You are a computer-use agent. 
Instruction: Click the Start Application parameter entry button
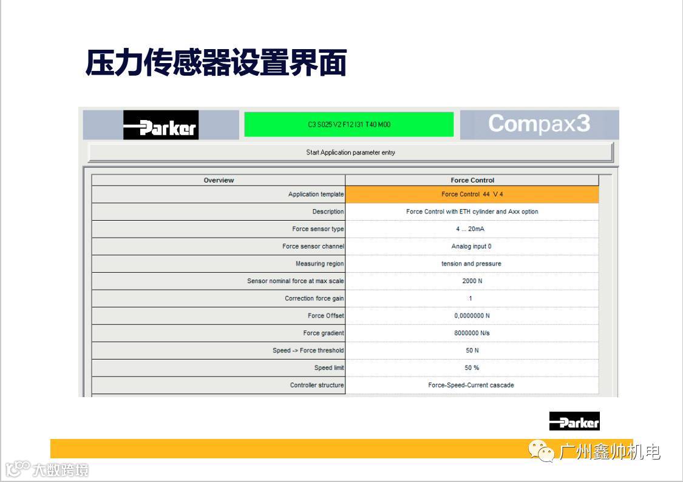(x=350, y=152)
